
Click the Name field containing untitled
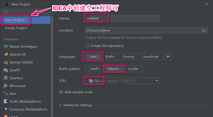pyautogui.click(x=122, y=18)
